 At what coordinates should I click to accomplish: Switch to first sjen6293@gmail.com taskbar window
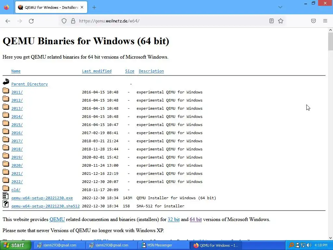click(60, 245)
